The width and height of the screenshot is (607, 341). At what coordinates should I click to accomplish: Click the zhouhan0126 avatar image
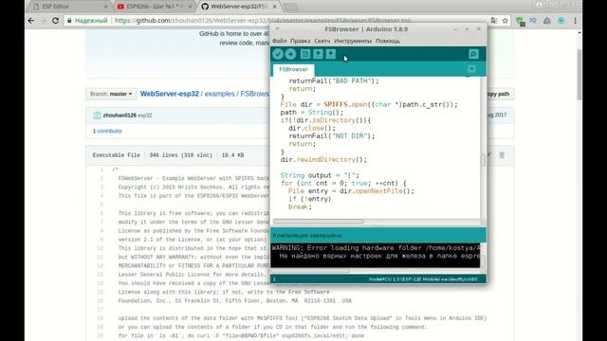(97, 116)
